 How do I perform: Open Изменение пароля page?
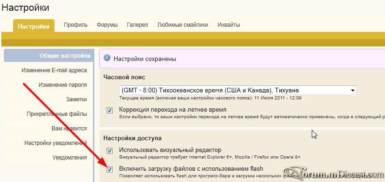tap(62, 85)
